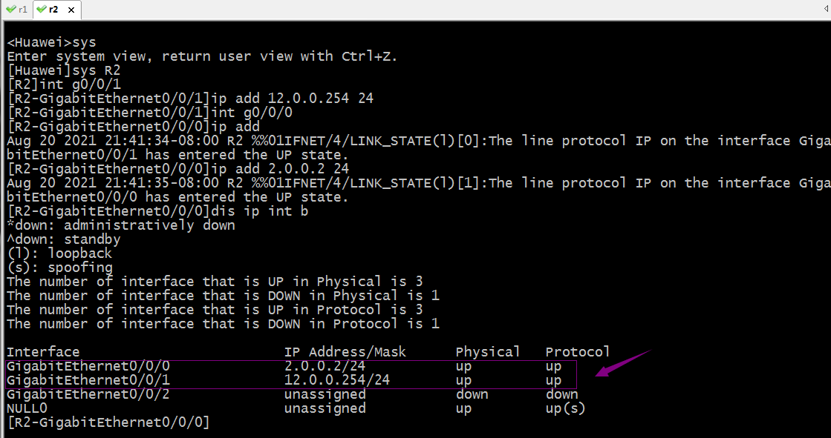The width and height of the screenshot is (831, 438).
Task: Click the purple arrow annotation
Action: (x=623, y=363)
